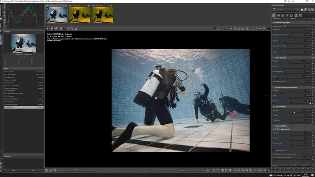Open a new detail window

pos(260,170)
